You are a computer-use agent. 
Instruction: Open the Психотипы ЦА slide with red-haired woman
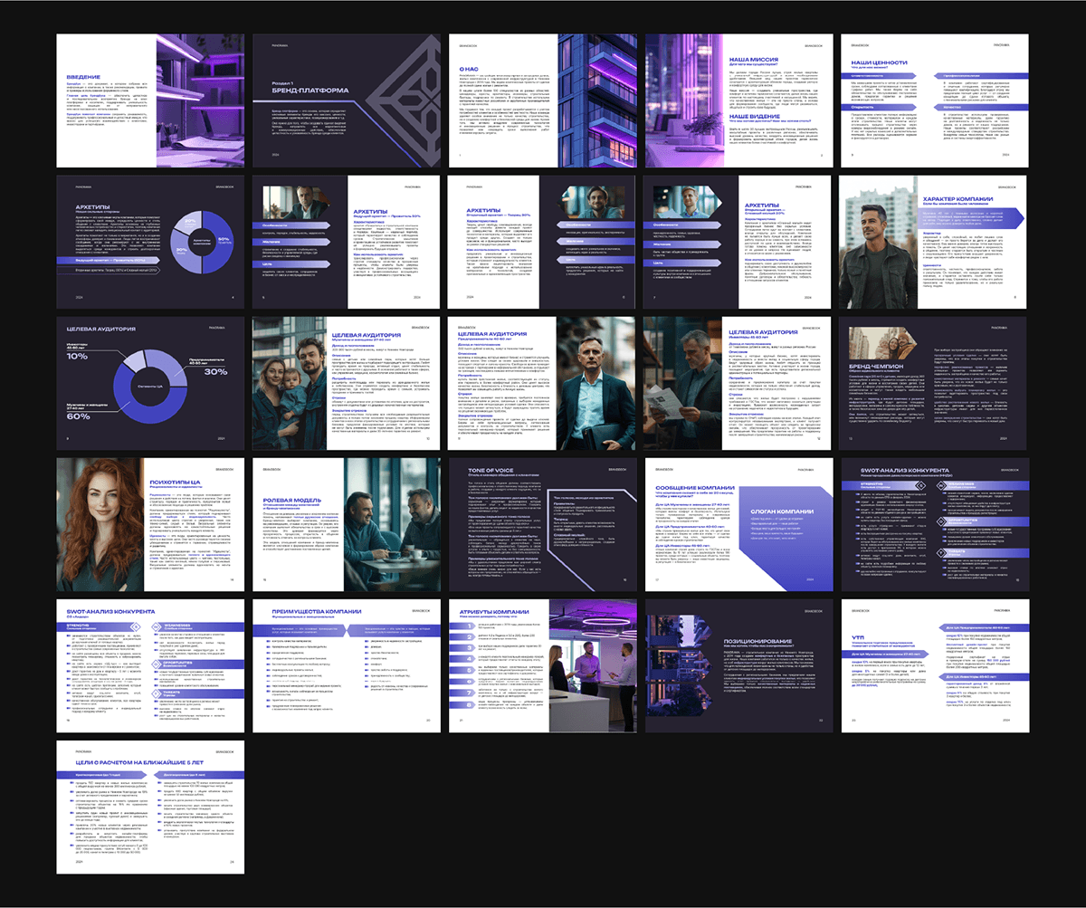click(149, 523)
